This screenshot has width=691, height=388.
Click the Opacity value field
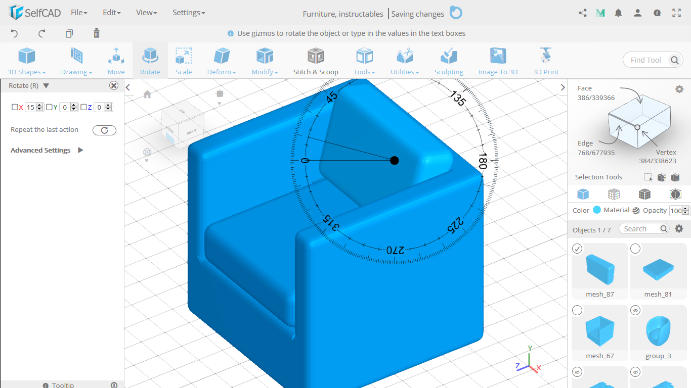point(676,211)
